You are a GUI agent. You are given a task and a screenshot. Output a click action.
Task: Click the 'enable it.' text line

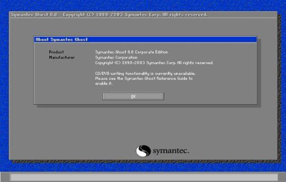(104, 84)
